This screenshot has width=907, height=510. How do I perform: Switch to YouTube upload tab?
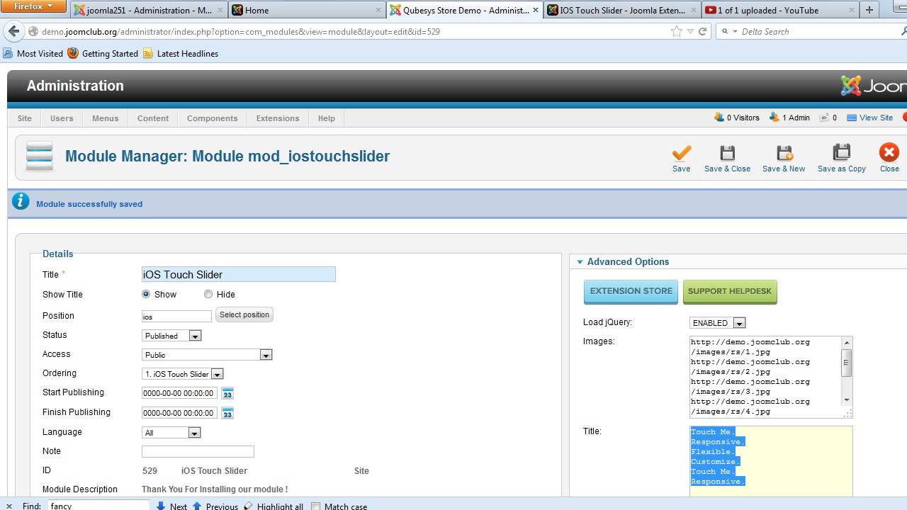click(779, 10)
